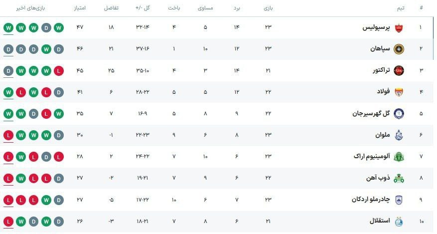Click the grey D badge in Foolad's form
Viewport: 437px width, 234px height.
pyautogui.click(x=59, y=92)
